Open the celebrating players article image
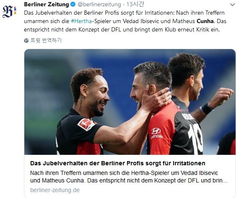Image resolution: width=236 pixels, height=198 pixels. tap(130, 102)
